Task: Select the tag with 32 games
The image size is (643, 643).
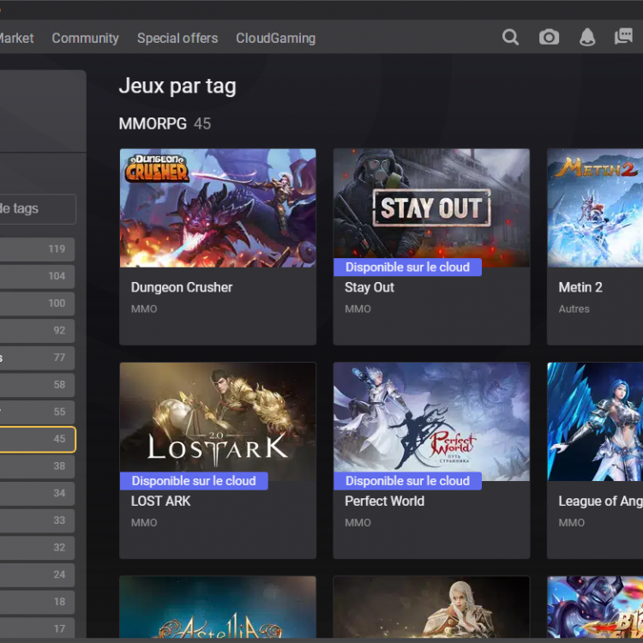Action: (38, 548)
